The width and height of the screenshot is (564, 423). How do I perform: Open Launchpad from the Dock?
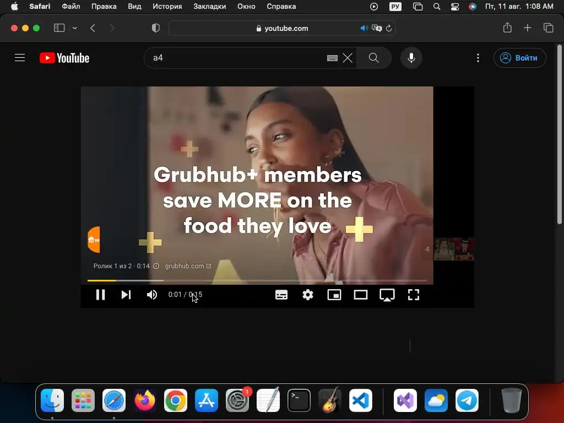83,400
